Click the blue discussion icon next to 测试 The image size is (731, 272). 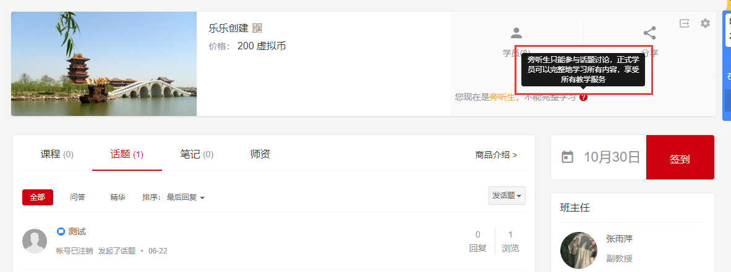pyautogui.click(x=61, y=231)
